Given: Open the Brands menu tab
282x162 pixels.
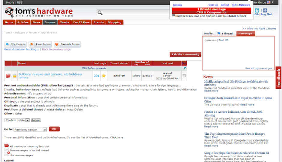Looking at the screenshot, I should click(x=99, y=22).
